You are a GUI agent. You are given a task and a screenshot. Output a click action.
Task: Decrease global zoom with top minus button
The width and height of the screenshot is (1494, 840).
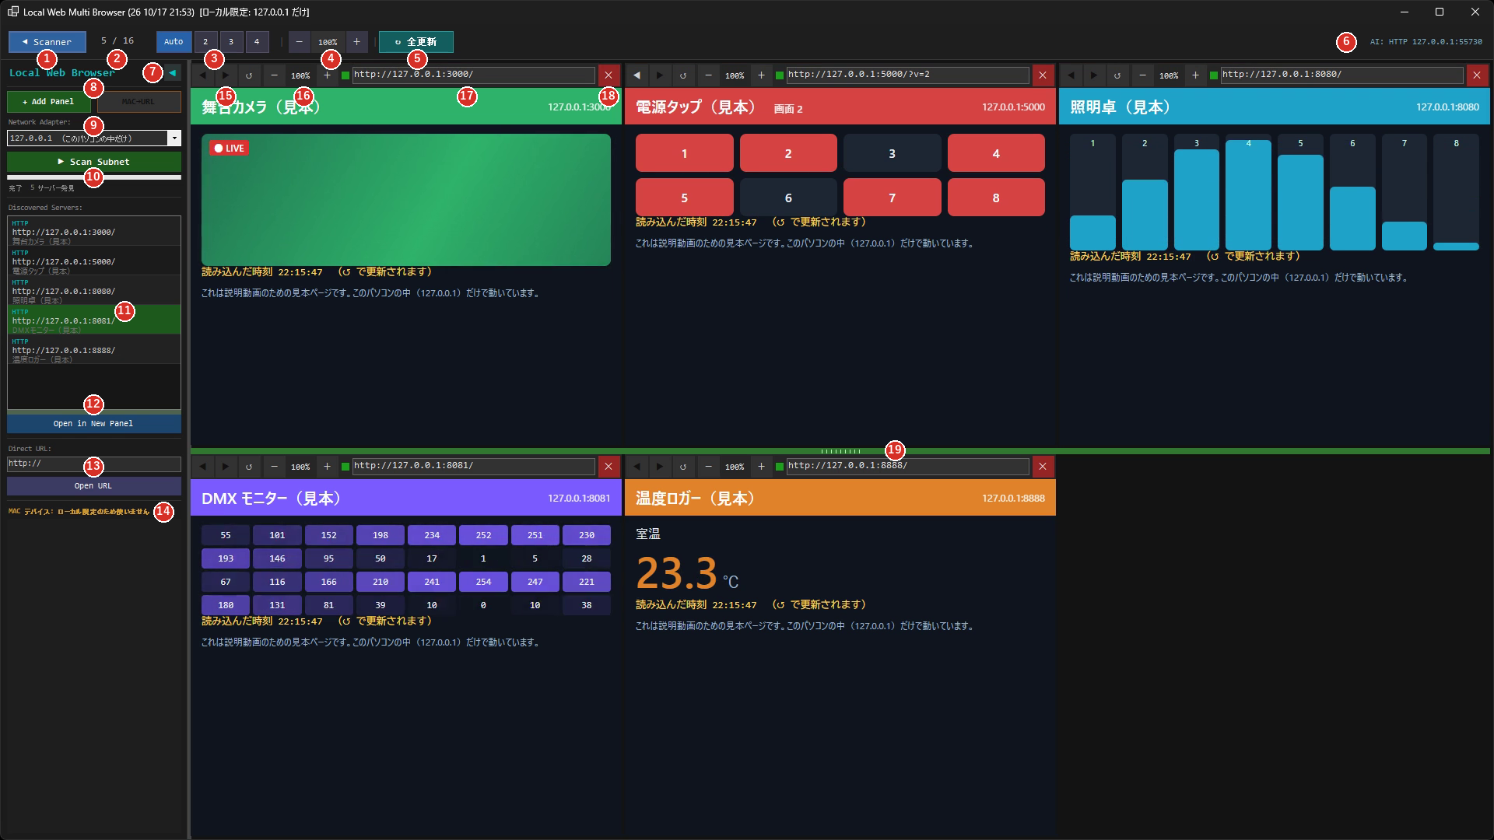(x=300, y=42)
